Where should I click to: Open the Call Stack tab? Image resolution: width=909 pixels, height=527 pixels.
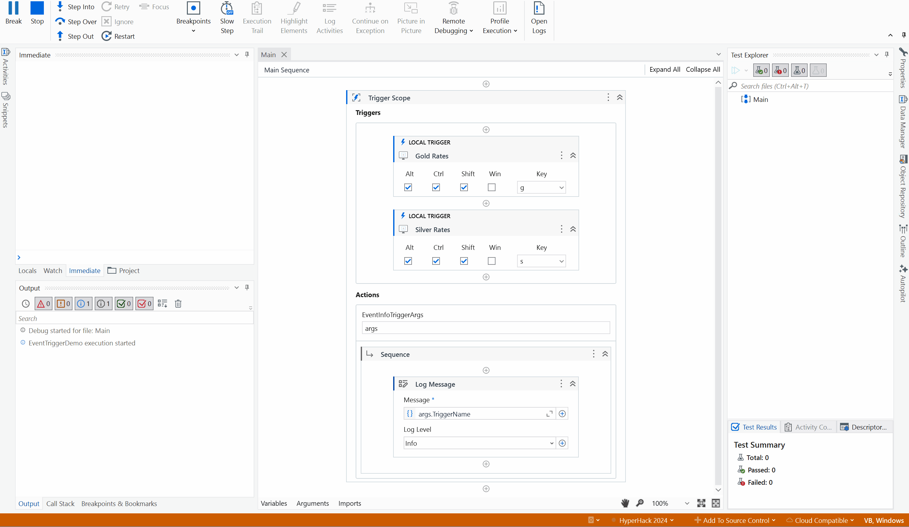[x=60, y=504]
